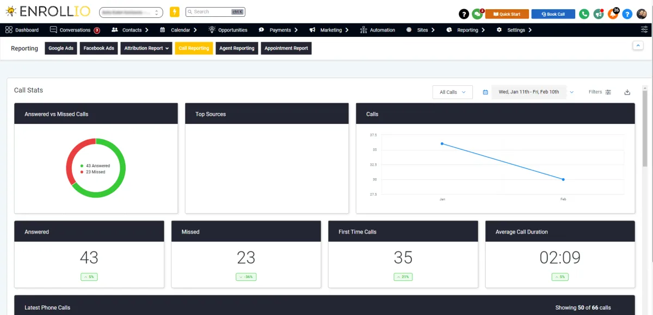Click the Contacts people icon
Image resolution: width=653 pixels, height=315 pixels.
point(115,30)
